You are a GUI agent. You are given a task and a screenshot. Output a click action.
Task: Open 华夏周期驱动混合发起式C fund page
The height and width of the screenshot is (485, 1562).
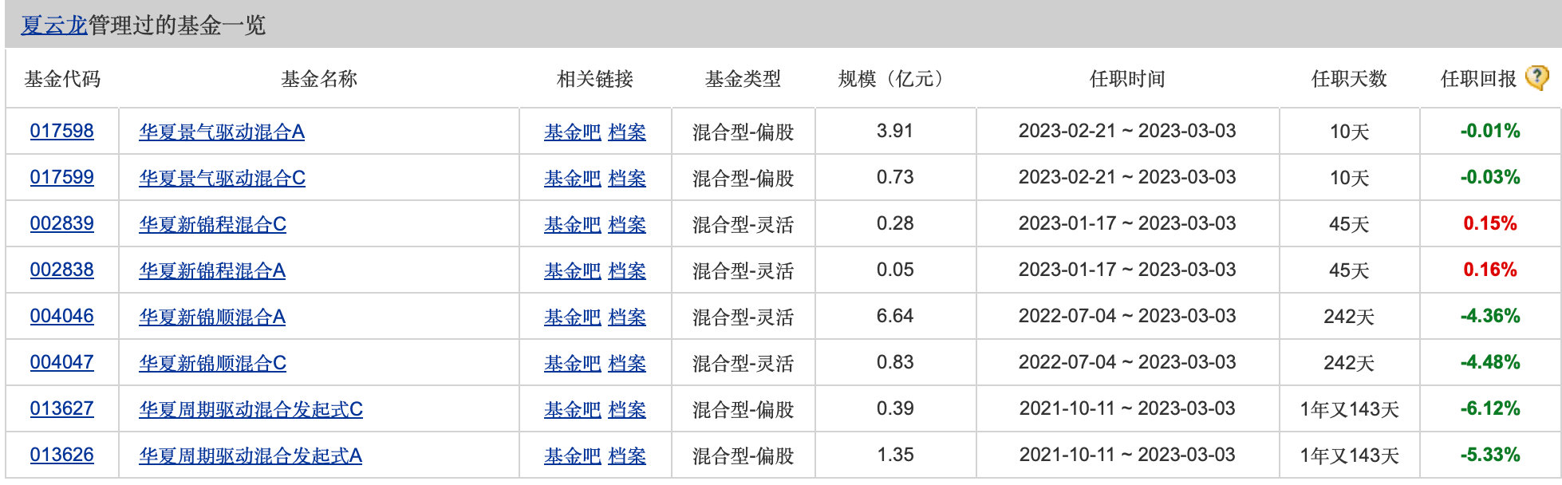coord(250,409)
